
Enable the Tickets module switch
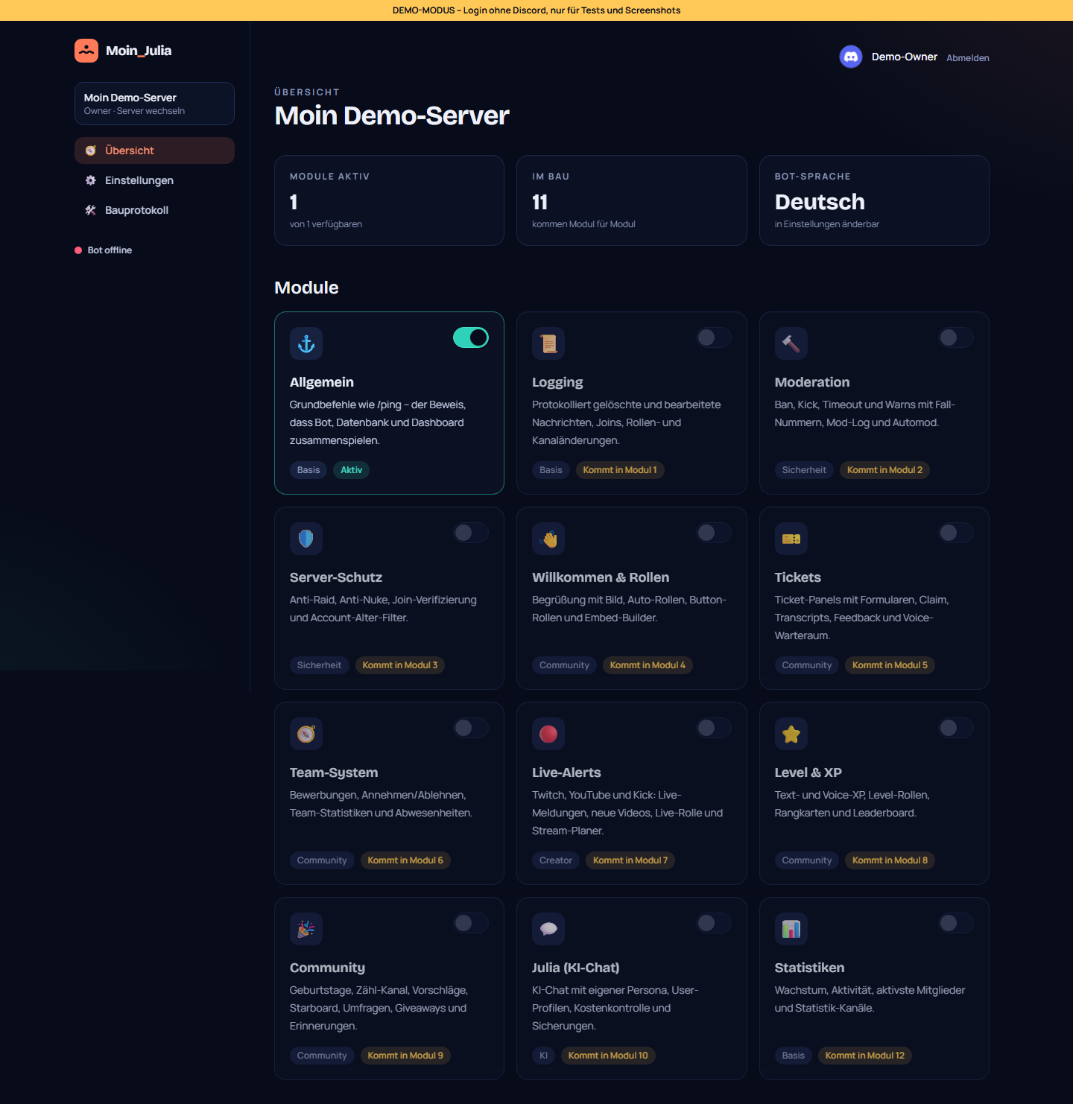click(956, 533)
